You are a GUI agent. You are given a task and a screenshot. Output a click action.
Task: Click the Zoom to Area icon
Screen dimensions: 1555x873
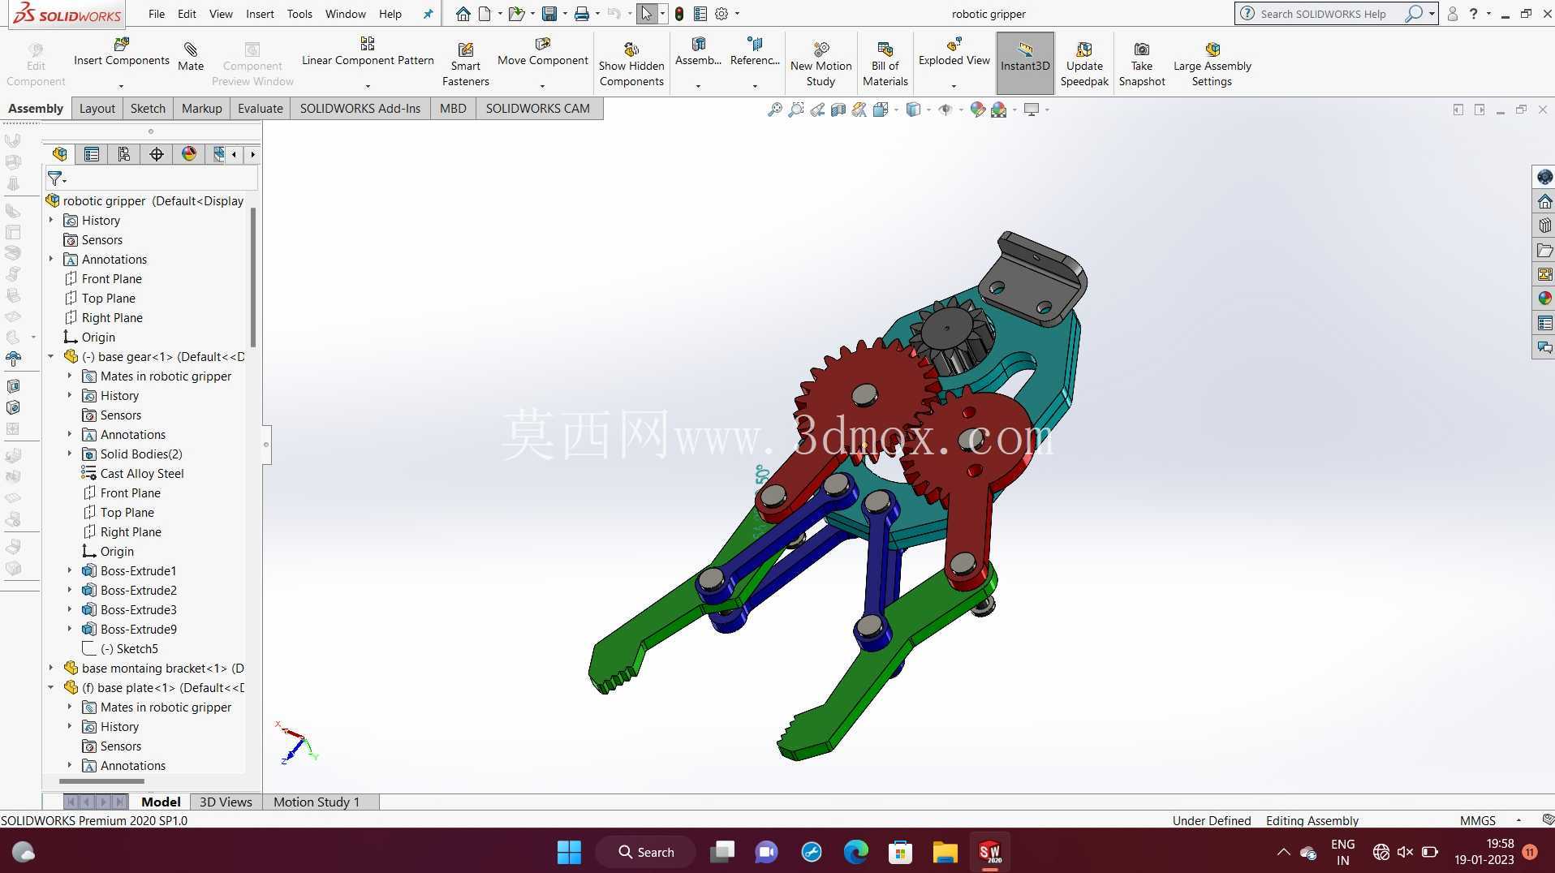(796, 110)
